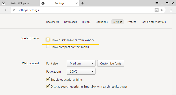The width and height of the screenshot is (176, 95).
Task: Go to the Extensions section
Action: tap(102, 22)
